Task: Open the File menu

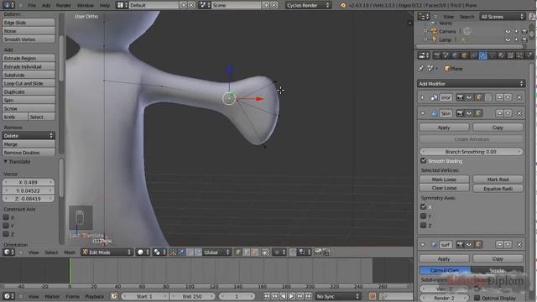Action: tap(32, 6)
